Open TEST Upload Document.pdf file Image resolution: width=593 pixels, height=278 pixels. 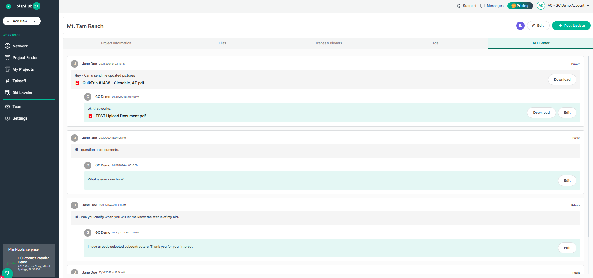coord(121,116)
